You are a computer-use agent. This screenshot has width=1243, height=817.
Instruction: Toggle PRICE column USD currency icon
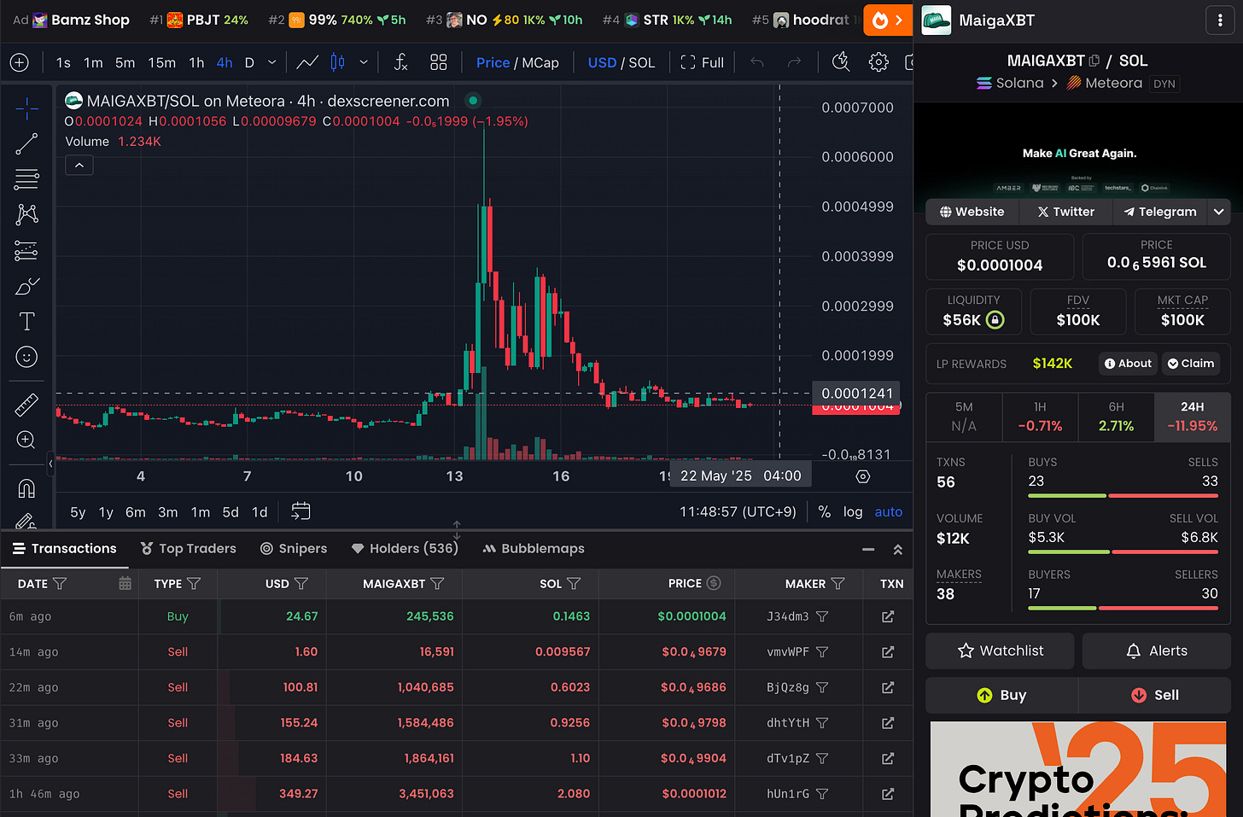point(714,583)
